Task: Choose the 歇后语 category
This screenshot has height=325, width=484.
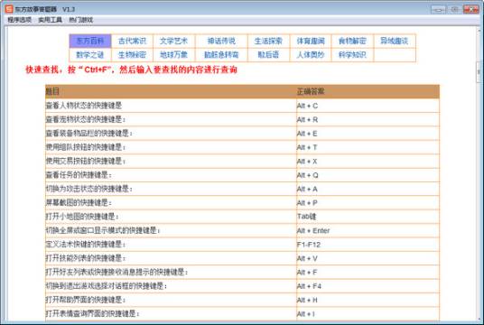Action: (x=268, y=55)
